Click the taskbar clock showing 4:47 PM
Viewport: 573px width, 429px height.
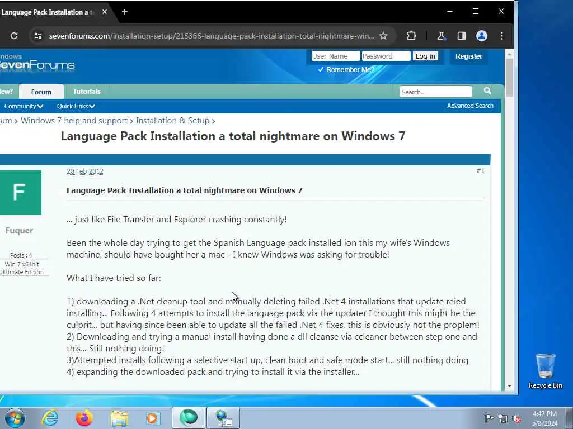(544, 418)
